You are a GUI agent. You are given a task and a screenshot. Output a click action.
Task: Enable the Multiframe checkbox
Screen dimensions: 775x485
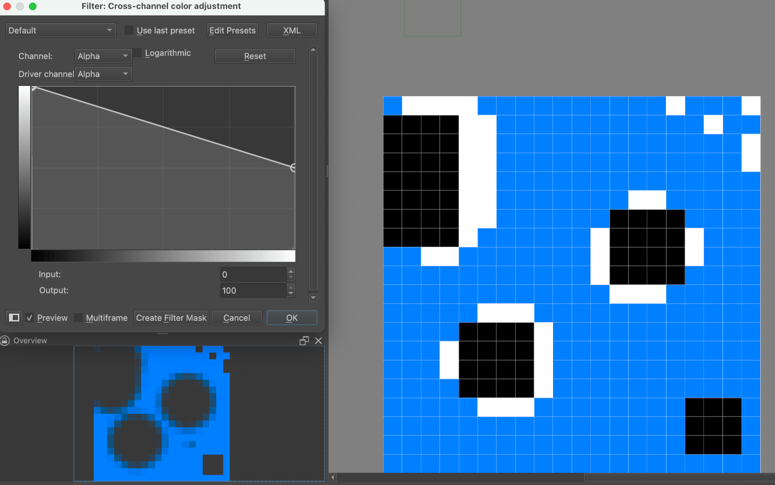click(x=78, y=318)
